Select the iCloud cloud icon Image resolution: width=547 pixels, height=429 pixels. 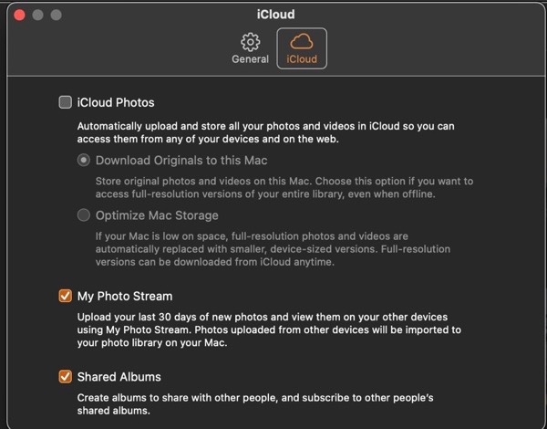(x=301, y=42)
